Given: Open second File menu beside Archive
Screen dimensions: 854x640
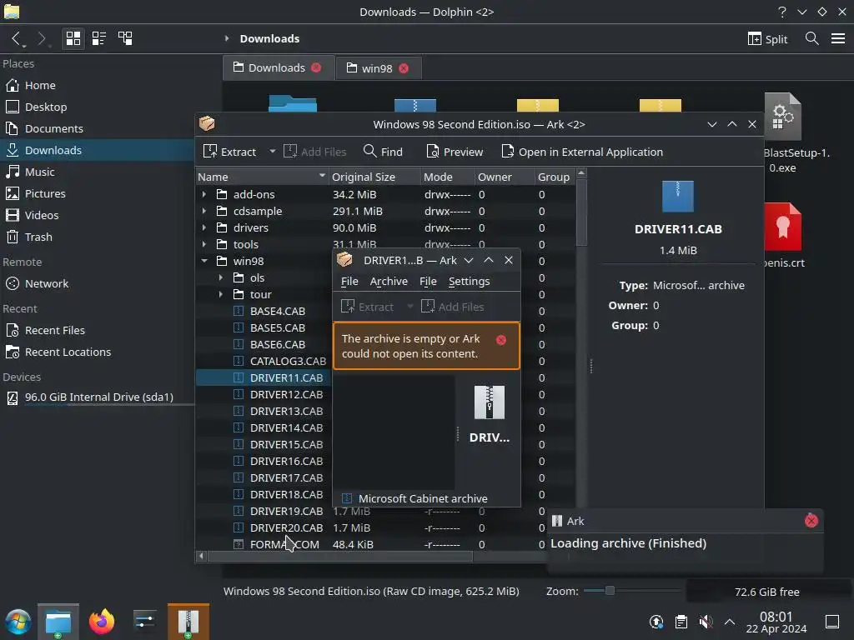Looking at the screenshot, I should point(428,282).
